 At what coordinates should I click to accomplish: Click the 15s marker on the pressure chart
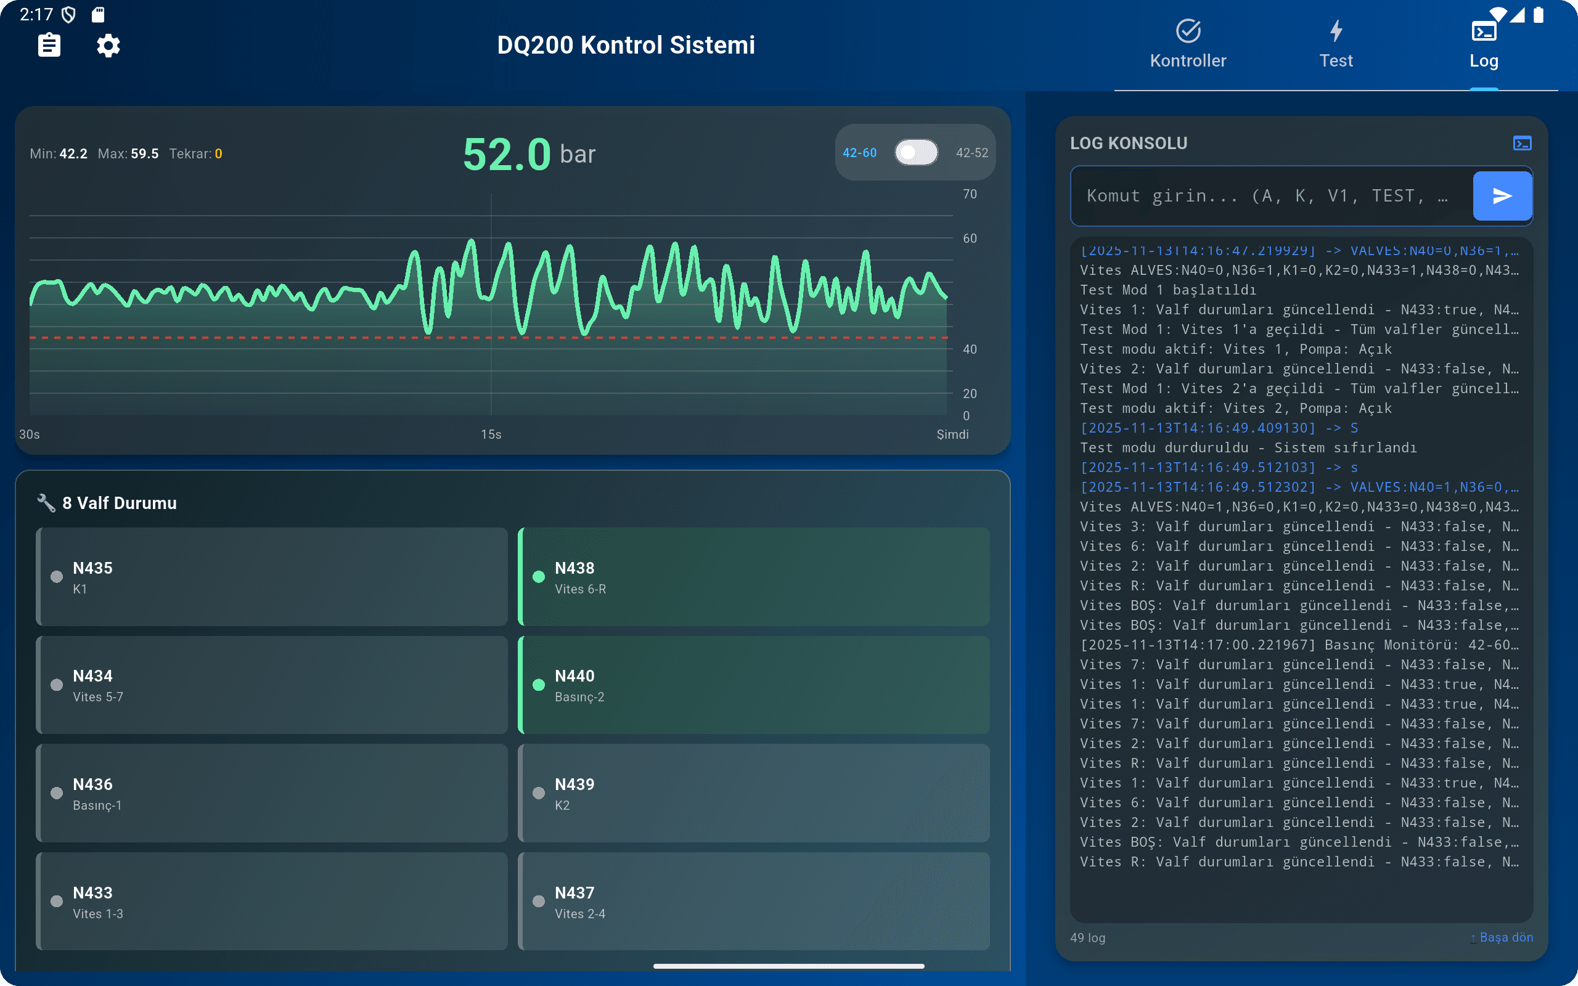(491, 434)
